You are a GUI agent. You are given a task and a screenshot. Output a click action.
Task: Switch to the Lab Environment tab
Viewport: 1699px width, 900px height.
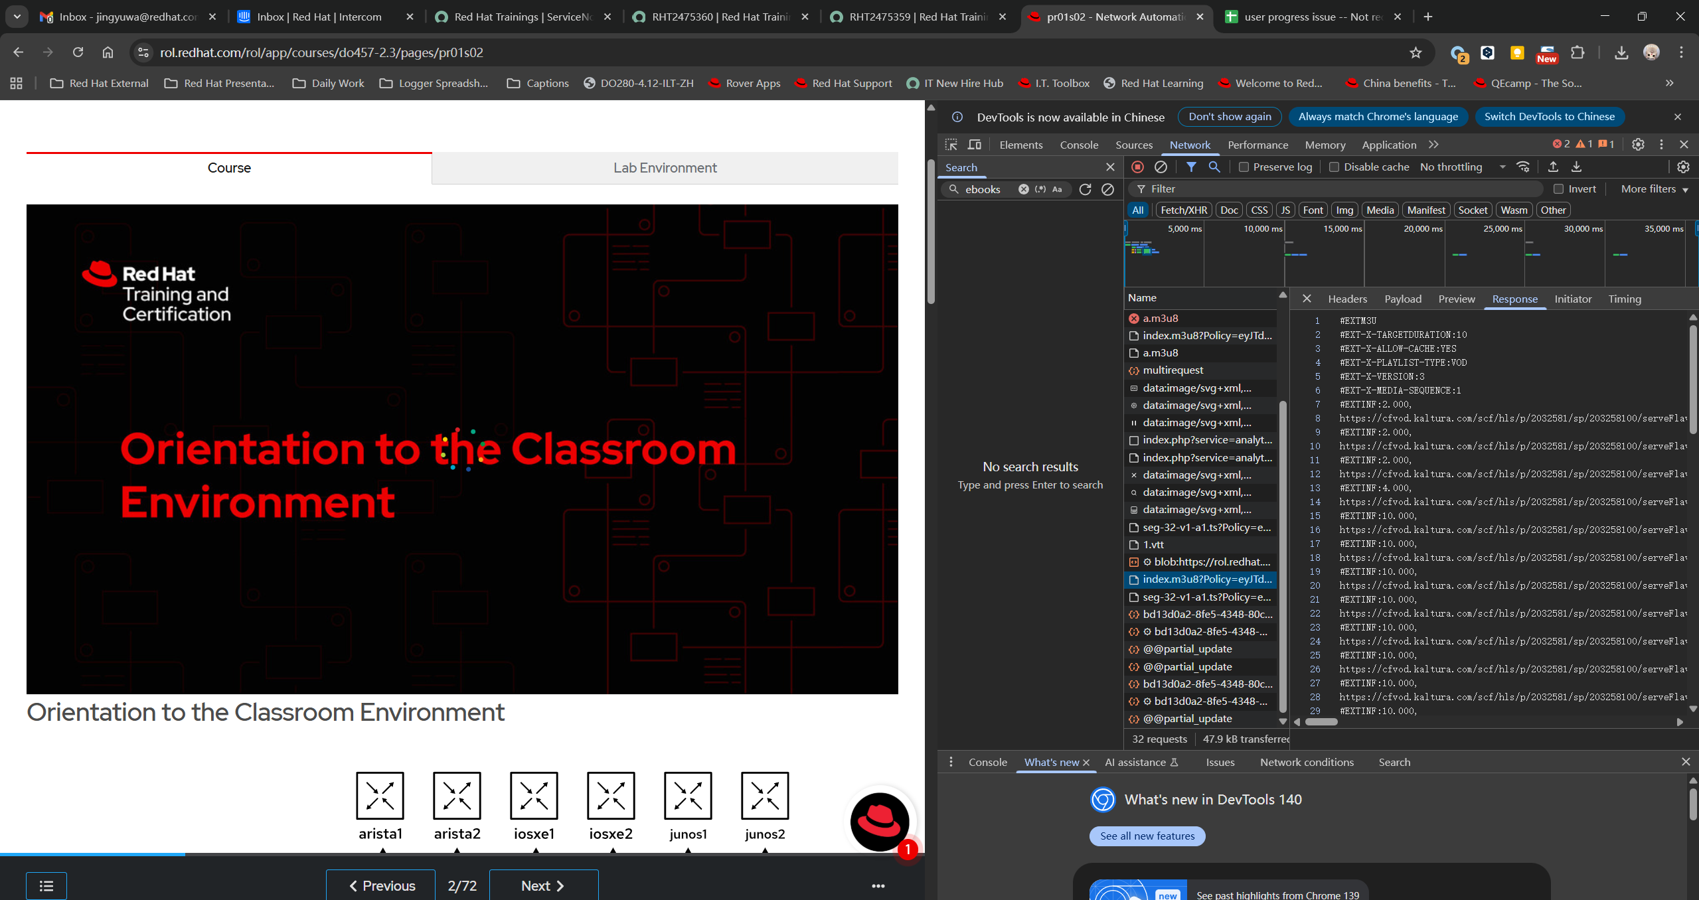click(665, 168)
